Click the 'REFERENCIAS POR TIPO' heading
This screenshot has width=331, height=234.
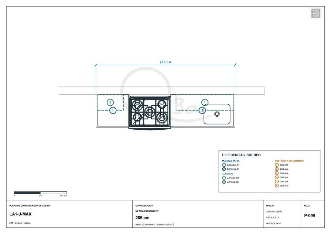click(x=241, y=155)
